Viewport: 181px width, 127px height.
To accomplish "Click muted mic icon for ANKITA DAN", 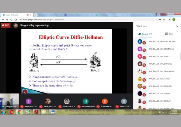I will point(144,50).
